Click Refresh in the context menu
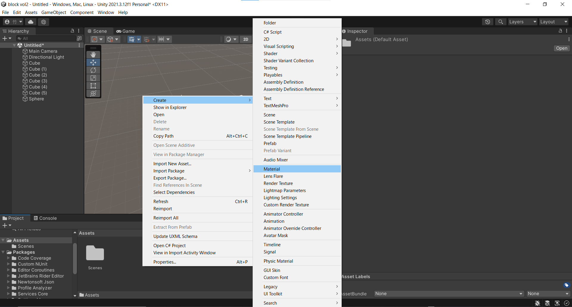 (198, 202)
